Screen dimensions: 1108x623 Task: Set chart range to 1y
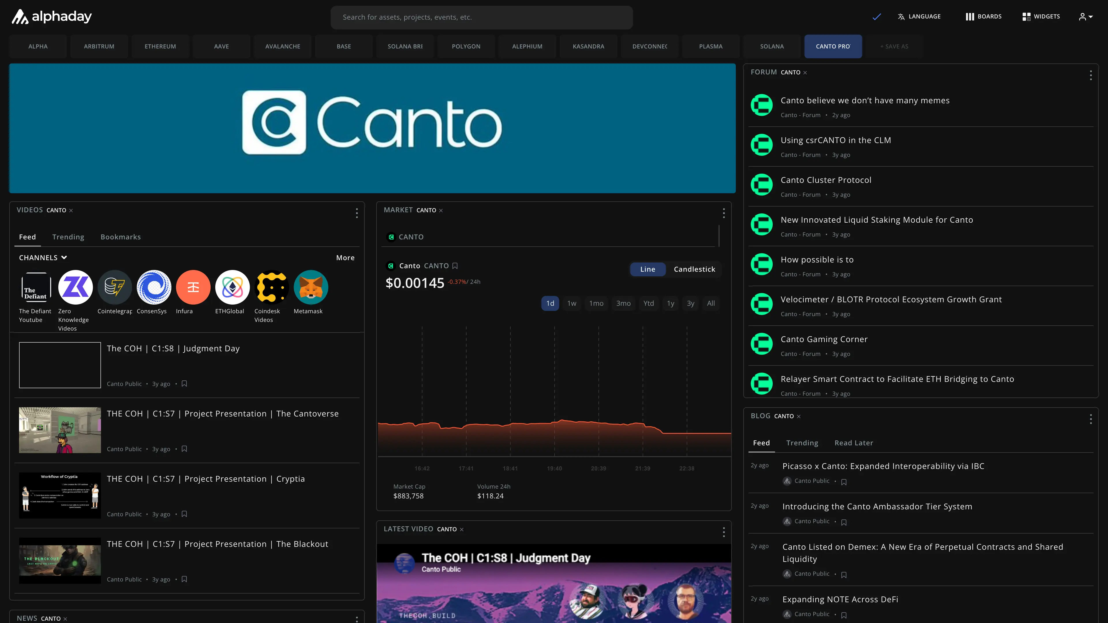tap(671, 303)
